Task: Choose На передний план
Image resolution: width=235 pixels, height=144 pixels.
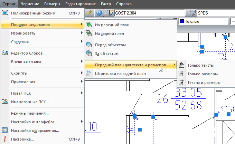Action: click(131, 25)
